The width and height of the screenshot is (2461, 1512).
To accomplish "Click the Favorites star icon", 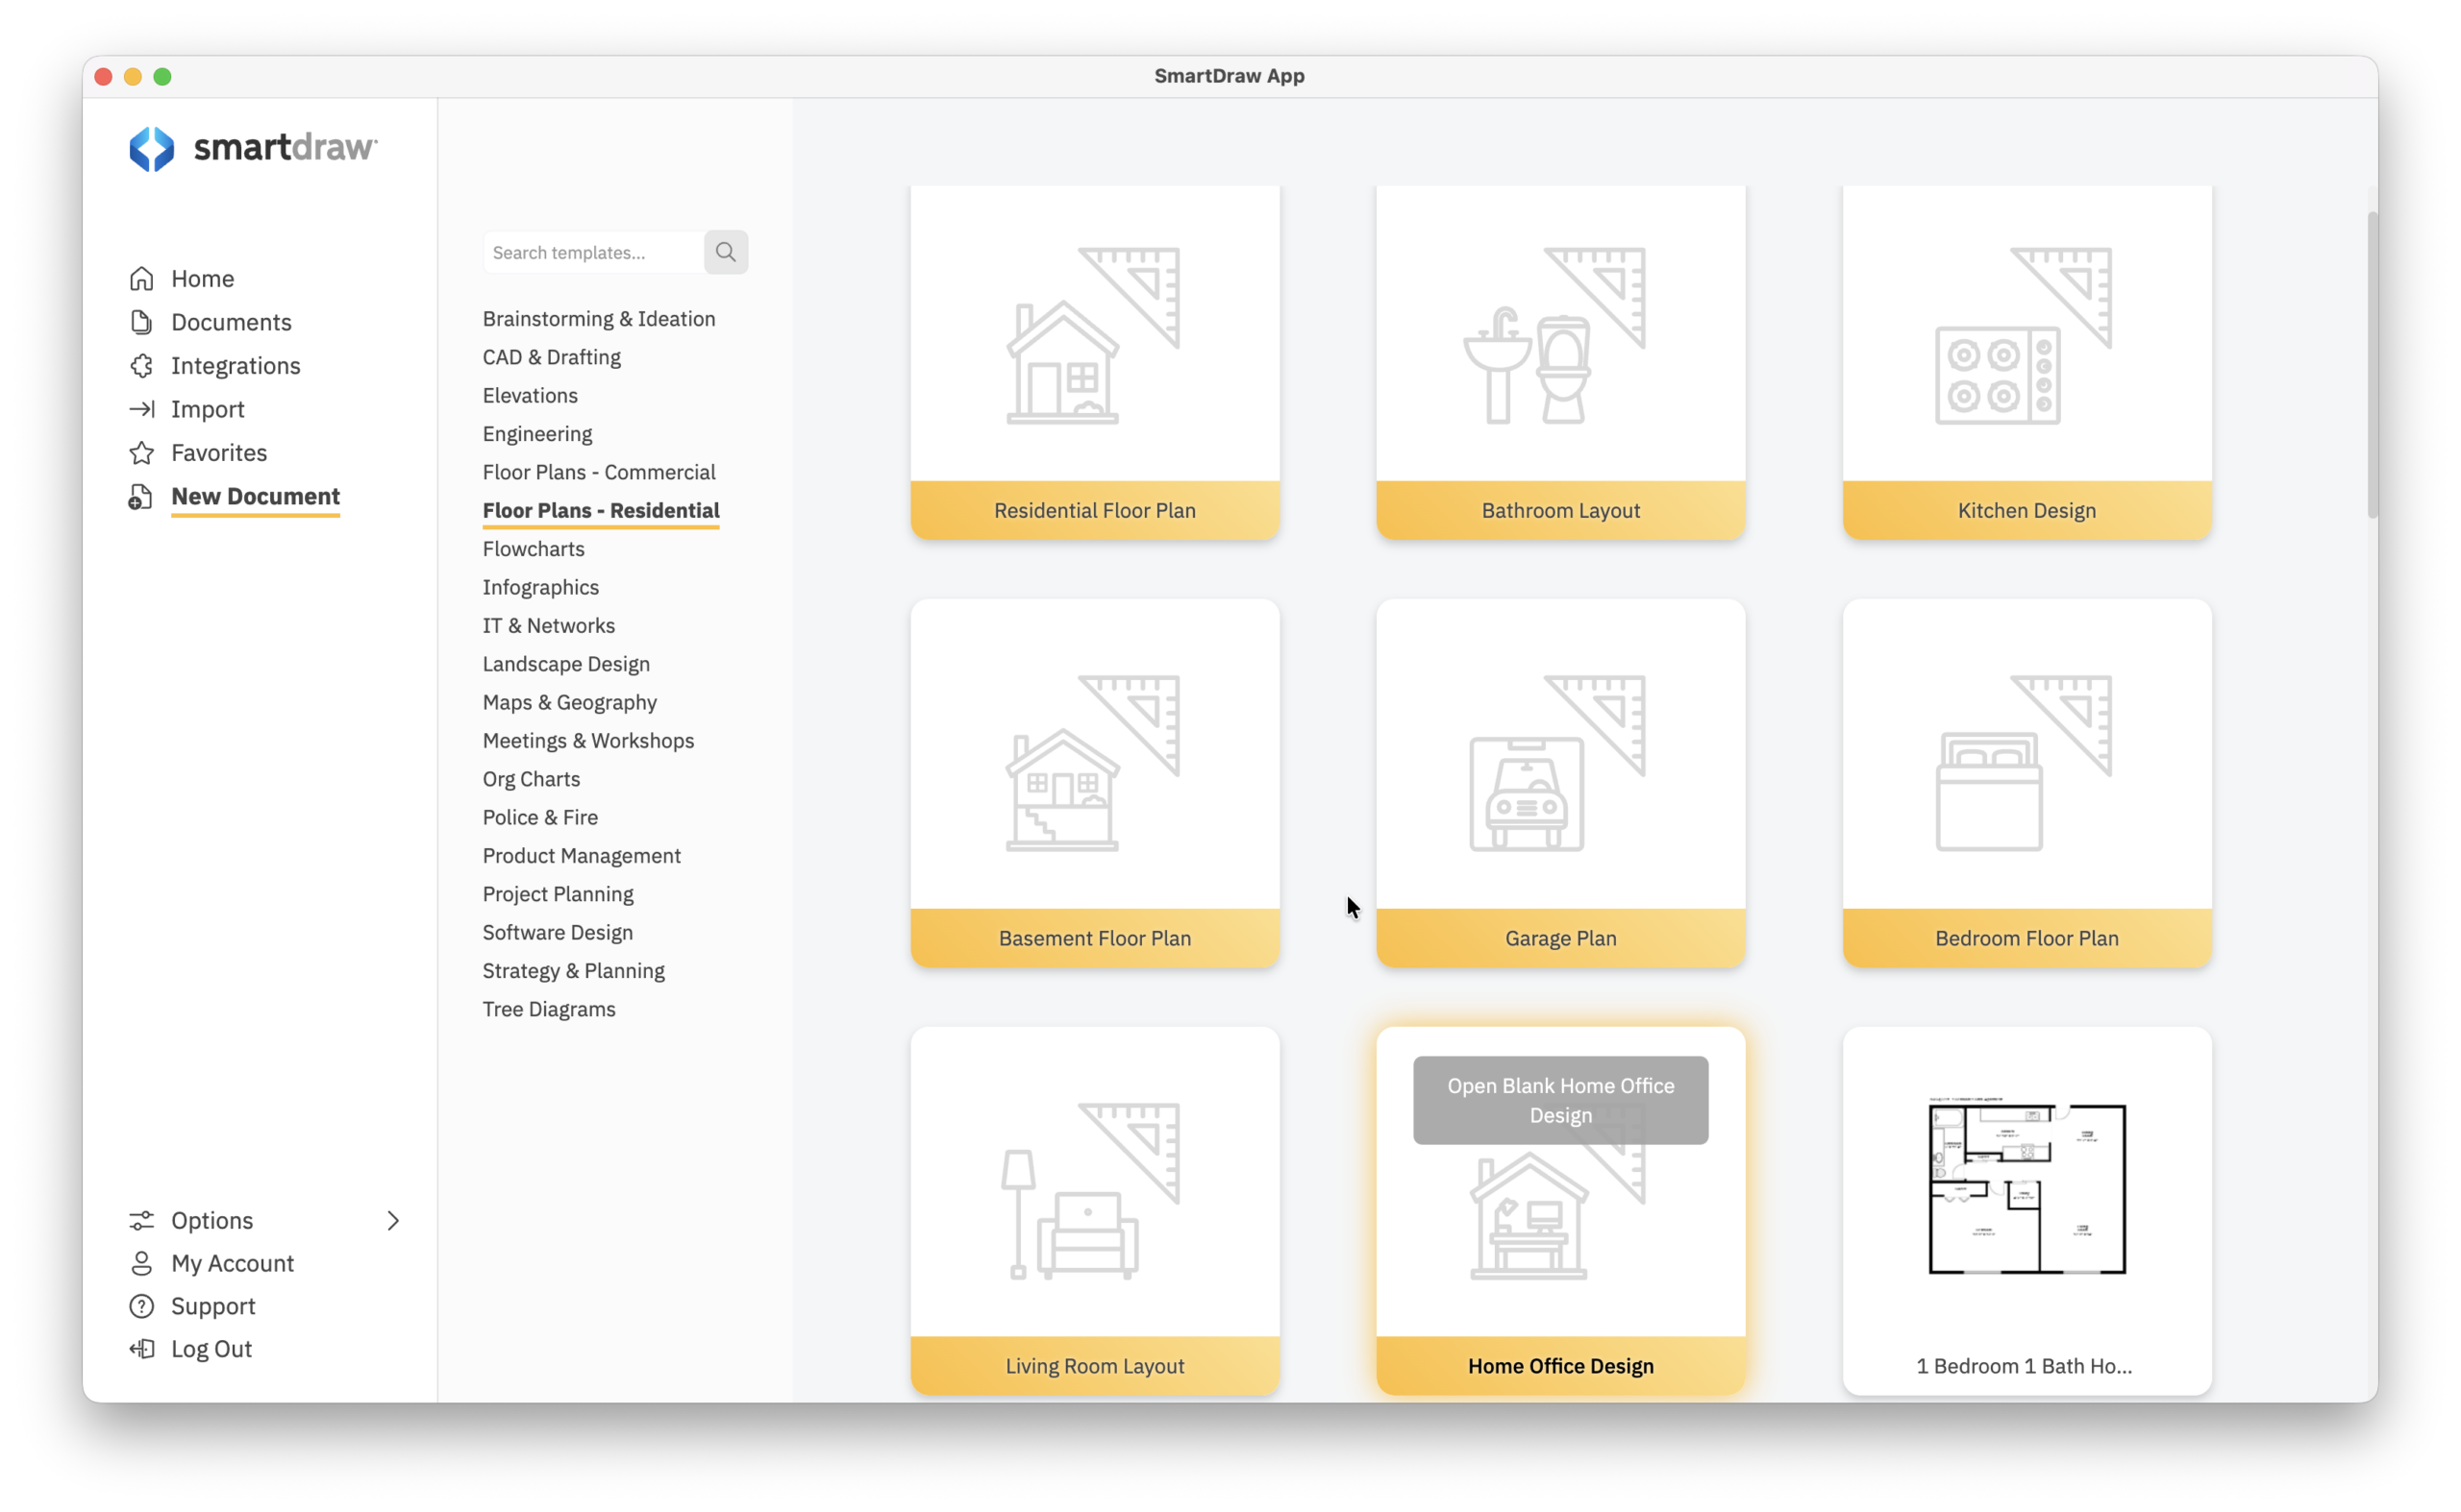I will (x=141, y=453).
